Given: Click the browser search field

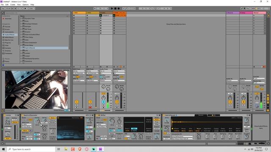Looking at the screenshot, I should click(38, 13).
